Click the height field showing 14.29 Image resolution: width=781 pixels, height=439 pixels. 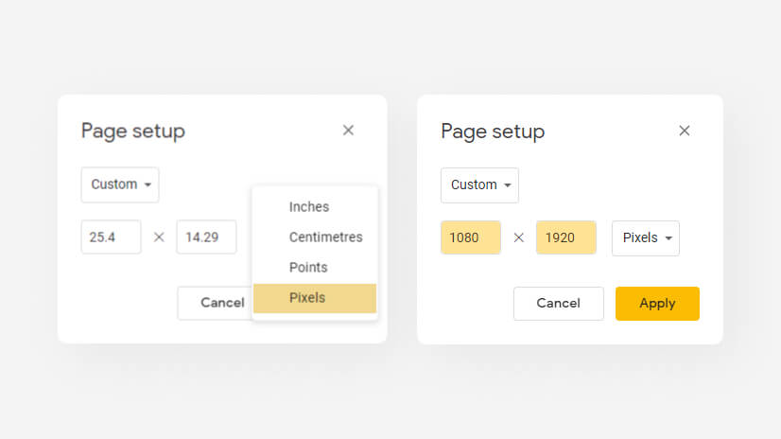pyautogui.click(x=206, y=237)
